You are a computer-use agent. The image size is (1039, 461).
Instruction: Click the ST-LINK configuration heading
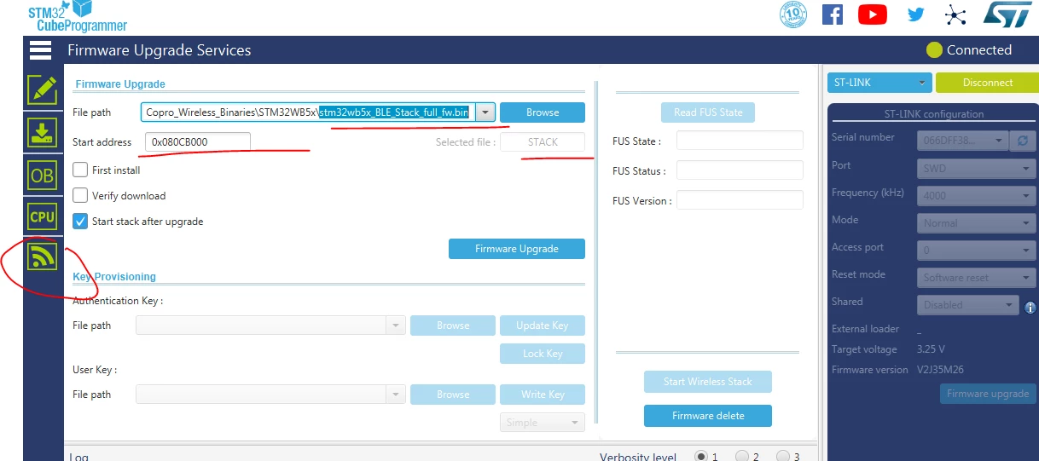click(933, 114)
